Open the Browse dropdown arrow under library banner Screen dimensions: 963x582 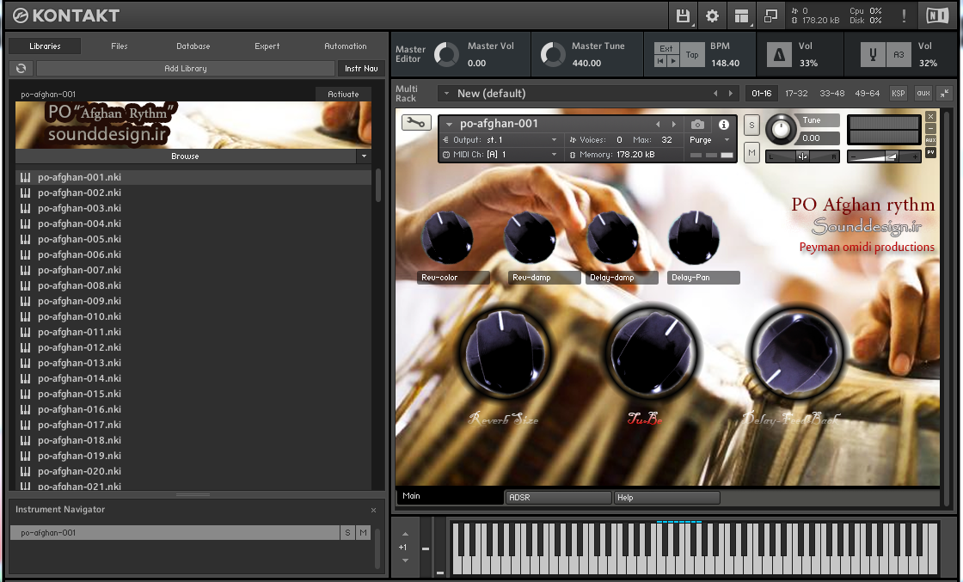(364, 156)
